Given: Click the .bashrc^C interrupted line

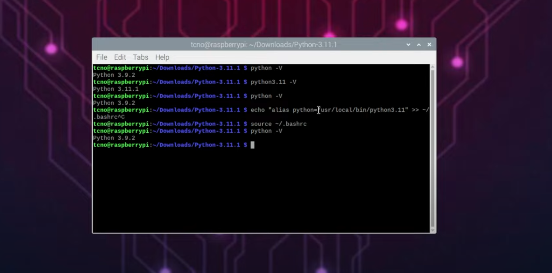Looking at the screenshot, I should [109, 117].
